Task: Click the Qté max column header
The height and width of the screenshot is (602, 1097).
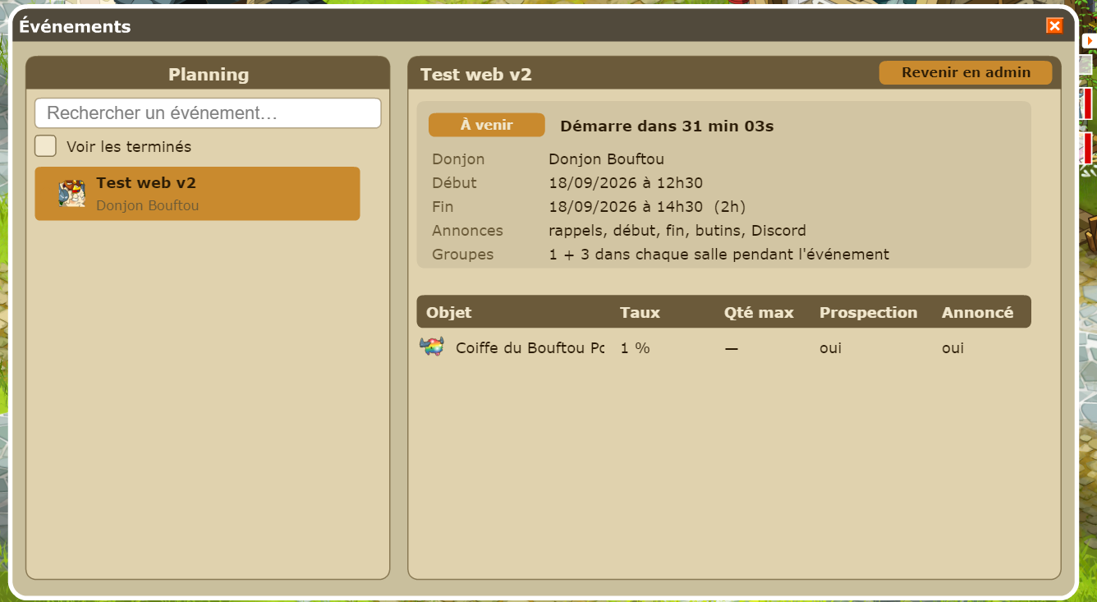Action: 759,312
